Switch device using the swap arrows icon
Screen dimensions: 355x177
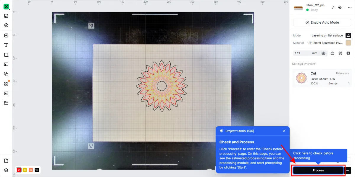click(x=333, y=7)
